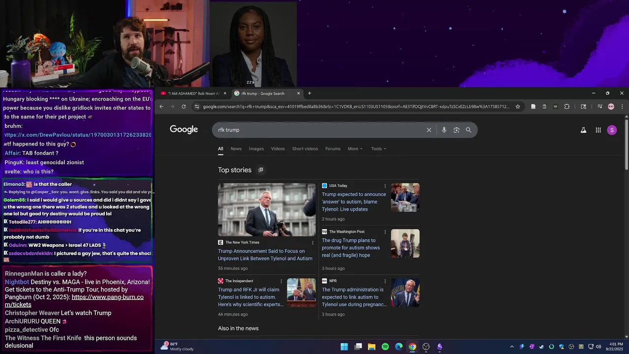Open options for the USA Today story
This screenshot has height=354, width=629.
tap(385, 186)
